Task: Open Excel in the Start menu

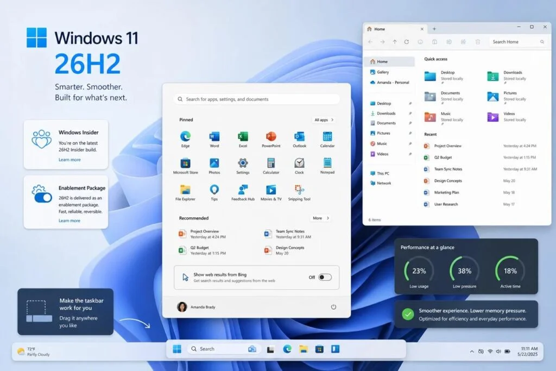Action: pos(243,139)
